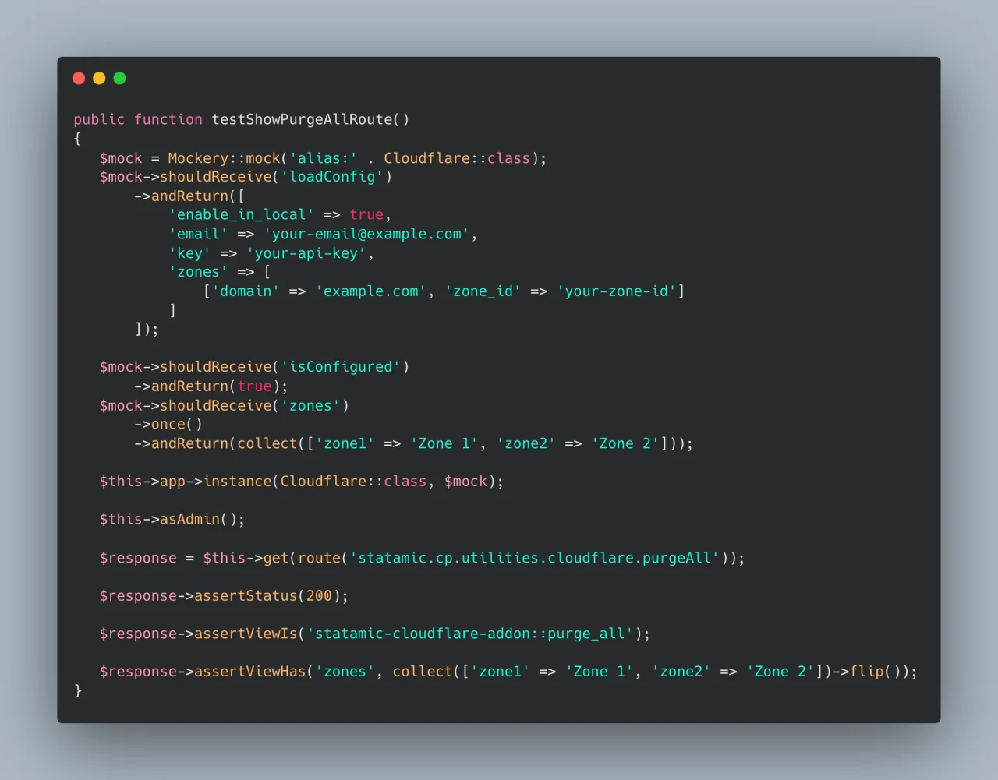Click the 'domain' key
The image size is (998, 780).
246,291
